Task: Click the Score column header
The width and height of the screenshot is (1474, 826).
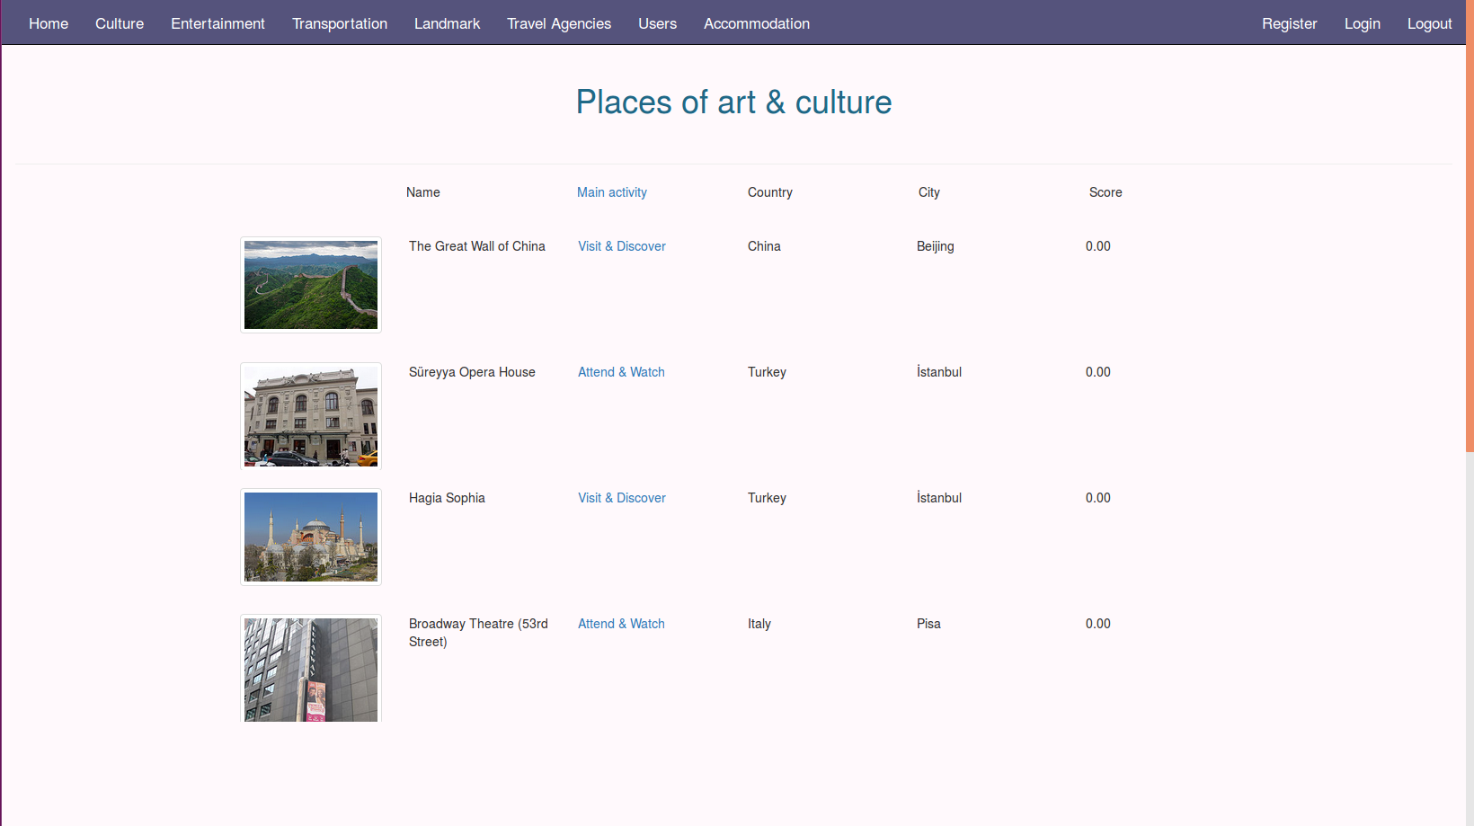Action: [1105, 192]
